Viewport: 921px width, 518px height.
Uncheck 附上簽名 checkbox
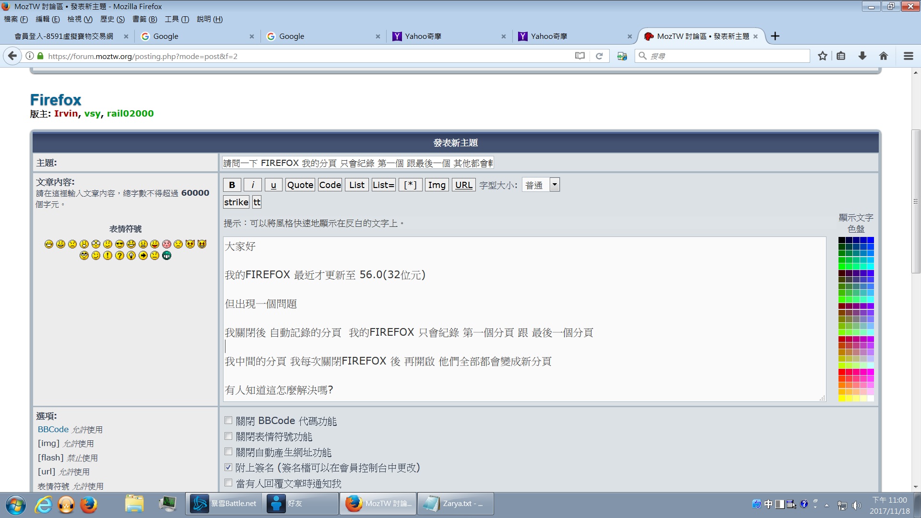(228, 467)
